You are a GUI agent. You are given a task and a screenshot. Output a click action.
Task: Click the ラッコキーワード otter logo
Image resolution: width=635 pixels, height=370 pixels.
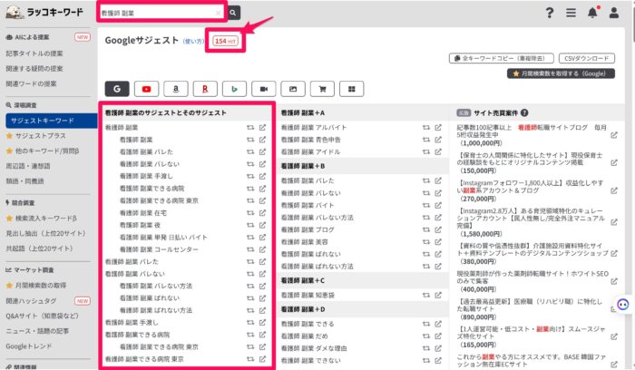tap(44, 13)
